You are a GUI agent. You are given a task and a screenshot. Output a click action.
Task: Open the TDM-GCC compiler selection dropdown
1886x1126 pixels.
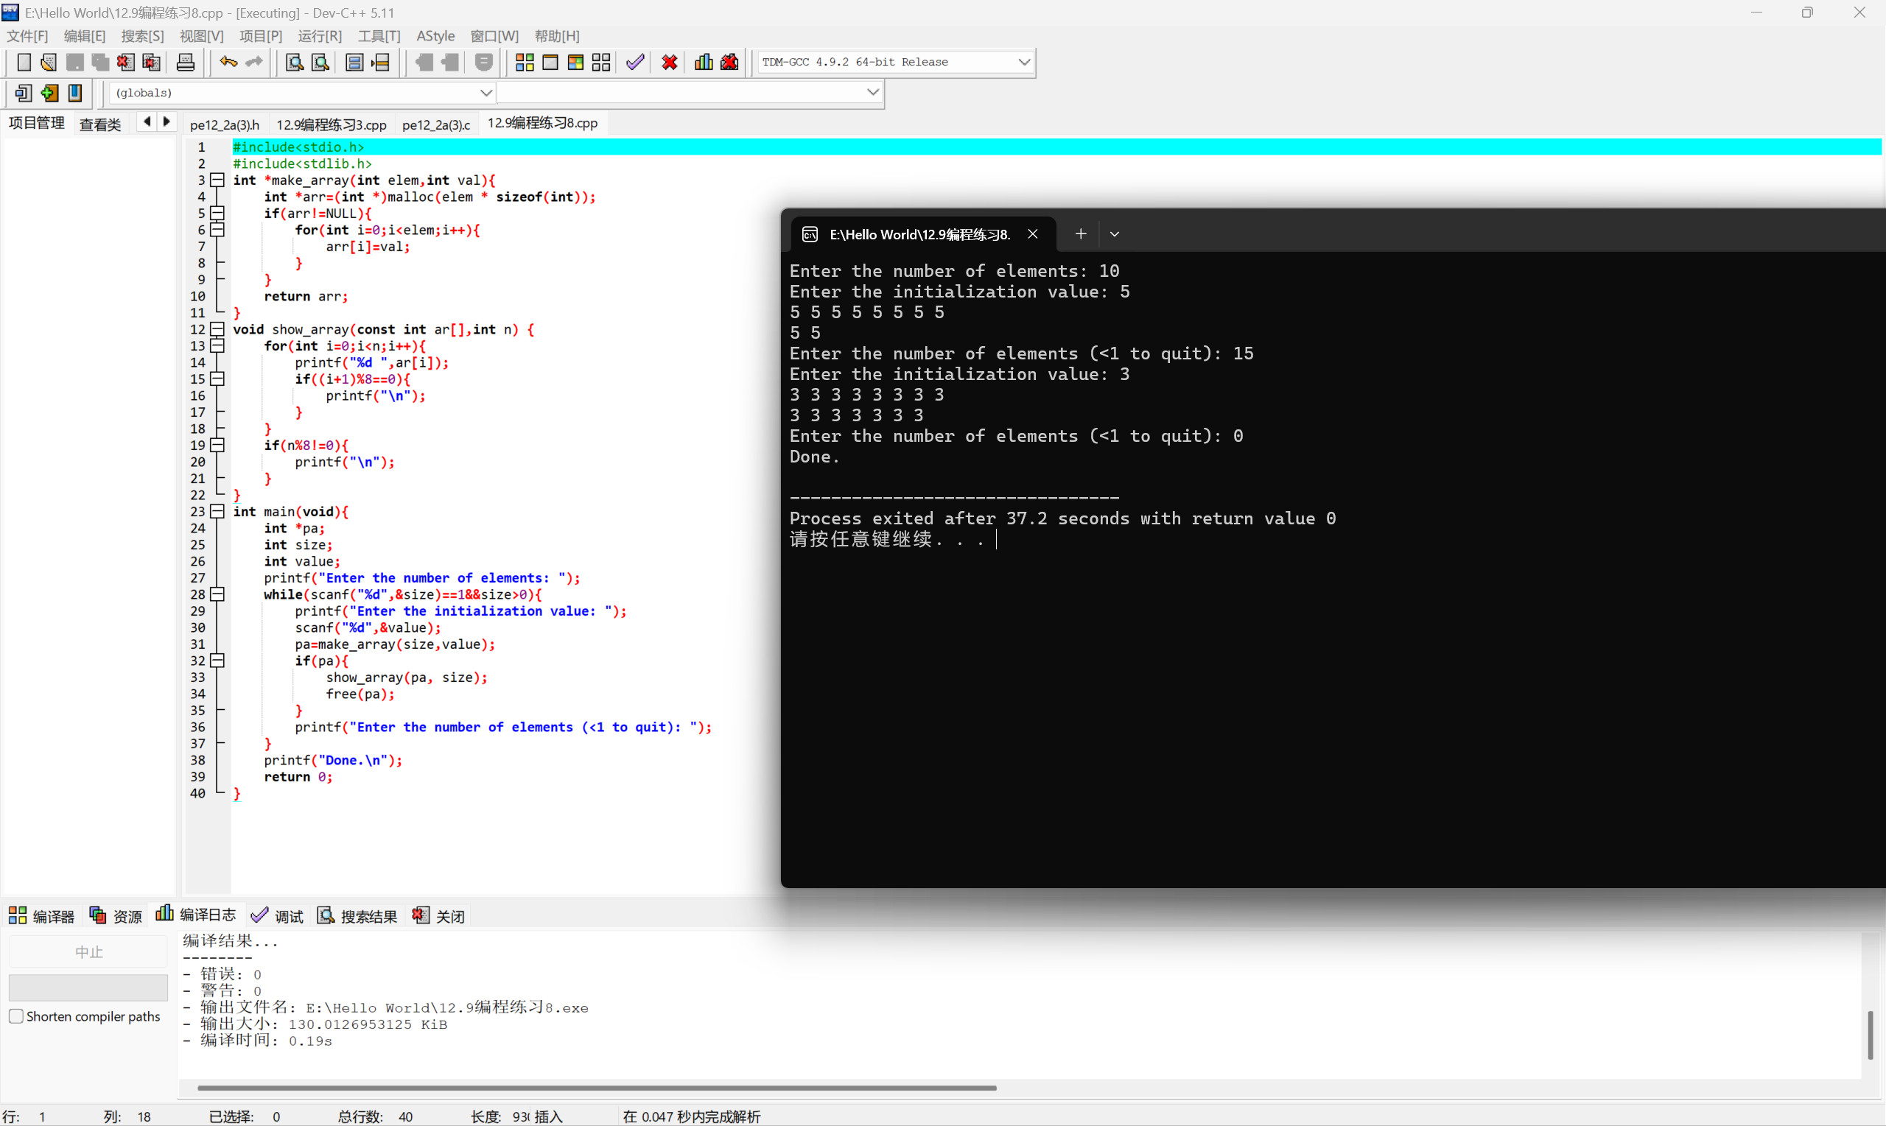tap(1024, 62)
